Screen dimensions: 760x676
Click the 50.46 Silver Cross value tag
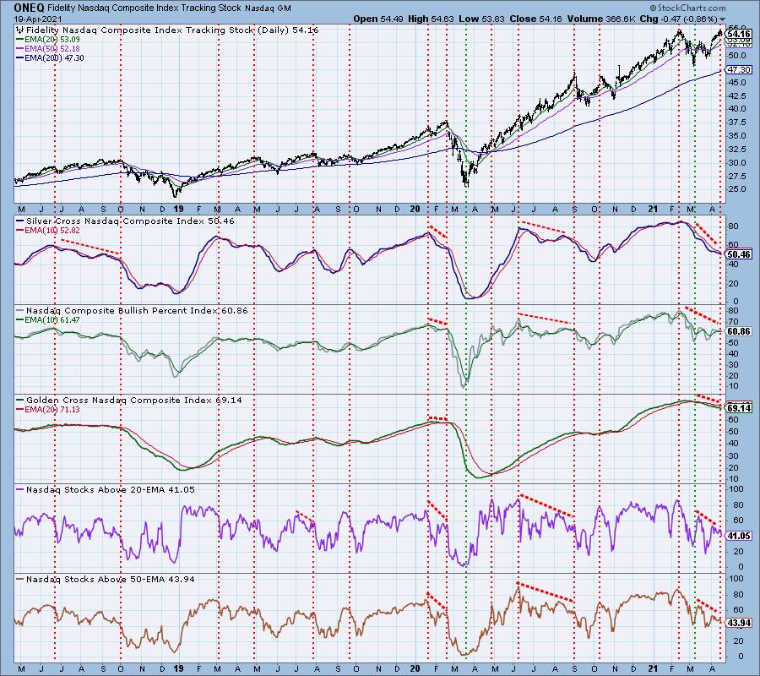click(739, 254)
